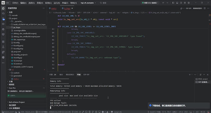Click widgets breadcrumb segment

[x=125, y=13]
